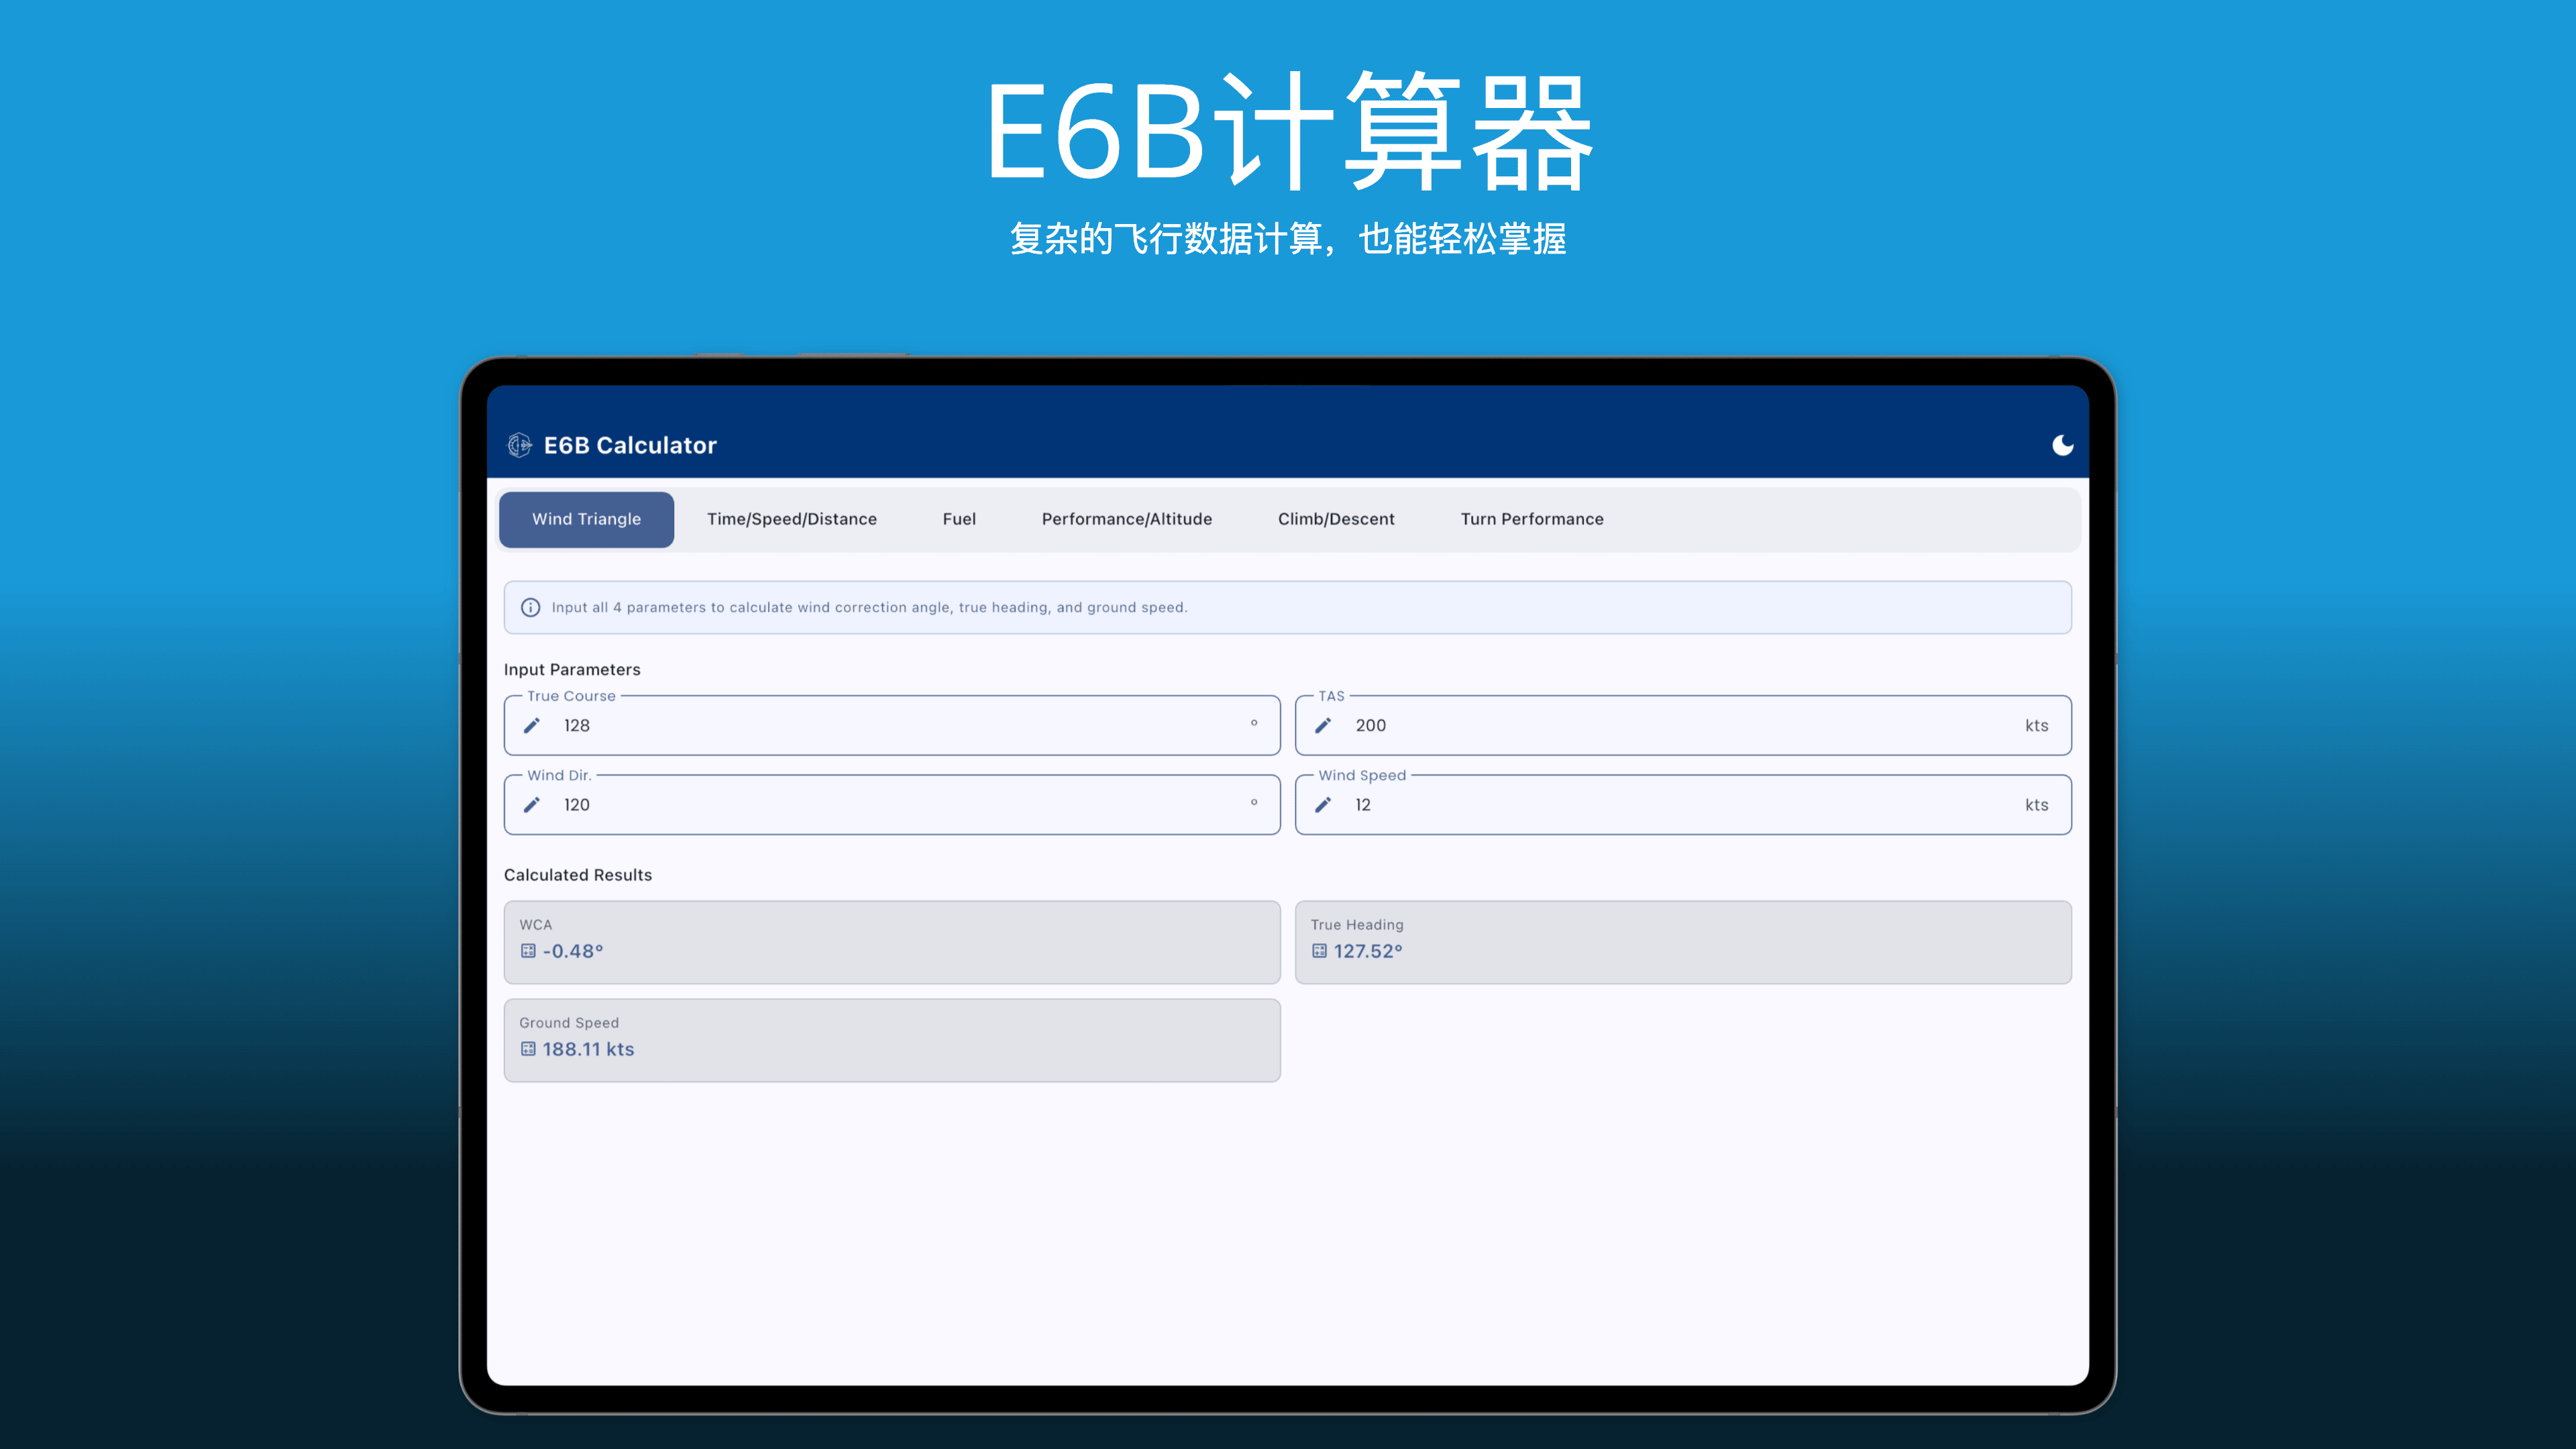This screenshot has width=2576, height=1449.
Task: Click the Wind Speed input showing 12
Action: click(x=1363, y=804)
